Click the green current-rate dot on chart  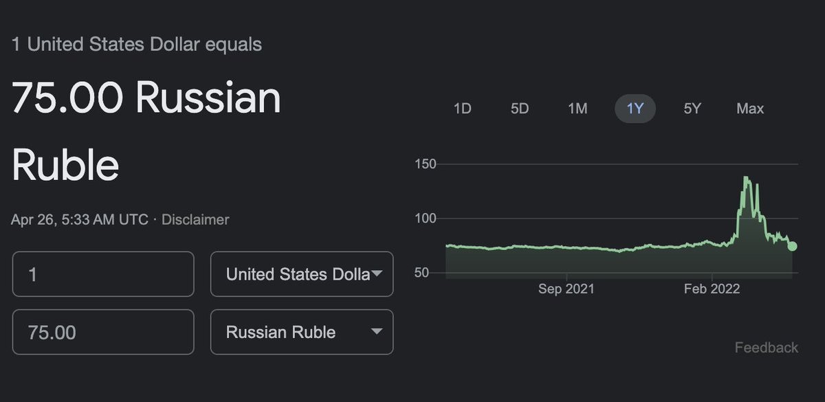point(792,246)
